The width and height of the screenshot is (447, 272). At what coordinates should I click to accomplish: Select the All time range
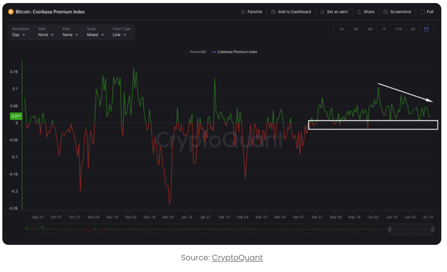pos(413,29)
